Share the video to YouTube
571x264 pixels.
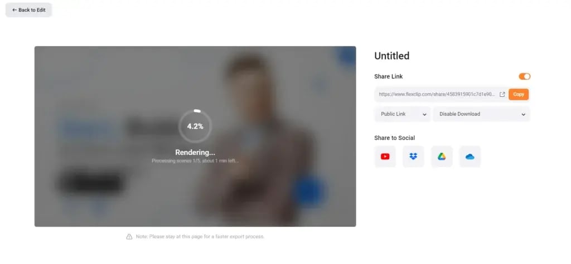click(385, 157)
